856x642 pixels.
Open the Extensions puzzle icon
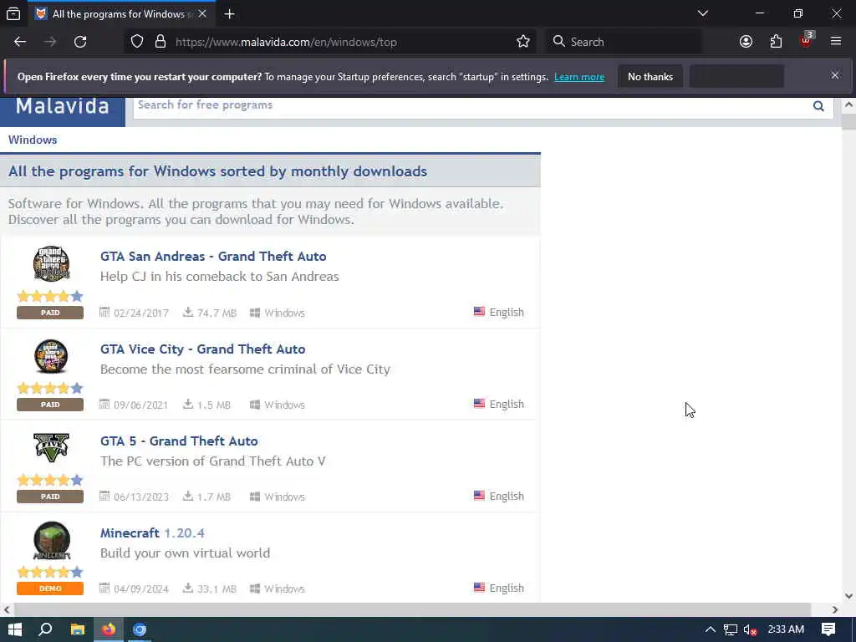(x=776, y=42)
